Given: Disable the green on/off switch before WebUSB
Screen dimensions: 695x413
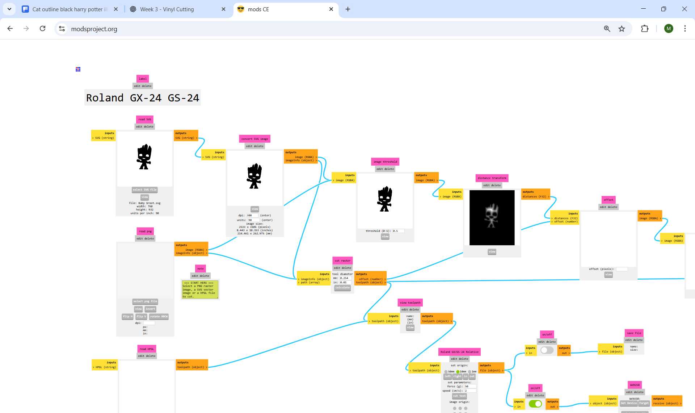Looking at the screenshot, I should point(536,404).
